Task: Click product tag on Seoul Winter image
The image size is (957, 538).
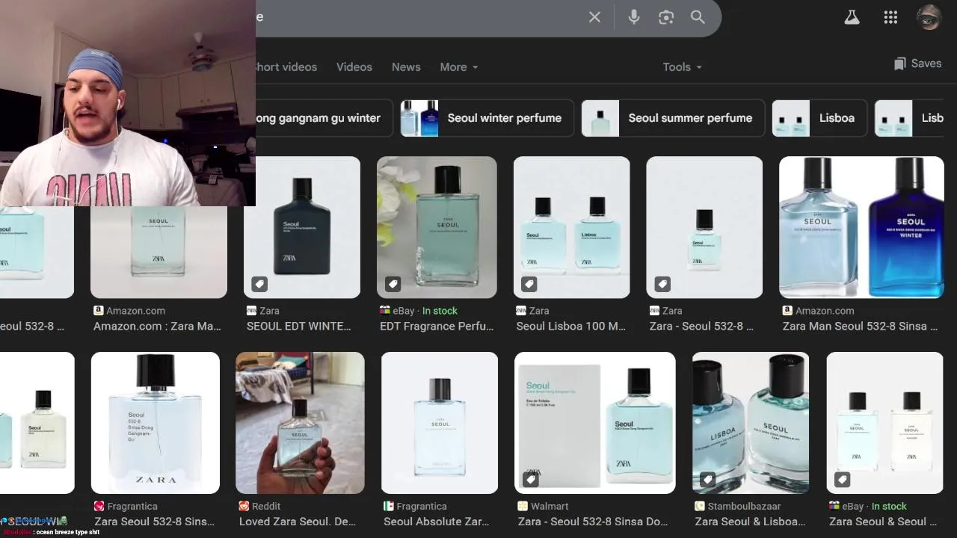Action: 259,284
